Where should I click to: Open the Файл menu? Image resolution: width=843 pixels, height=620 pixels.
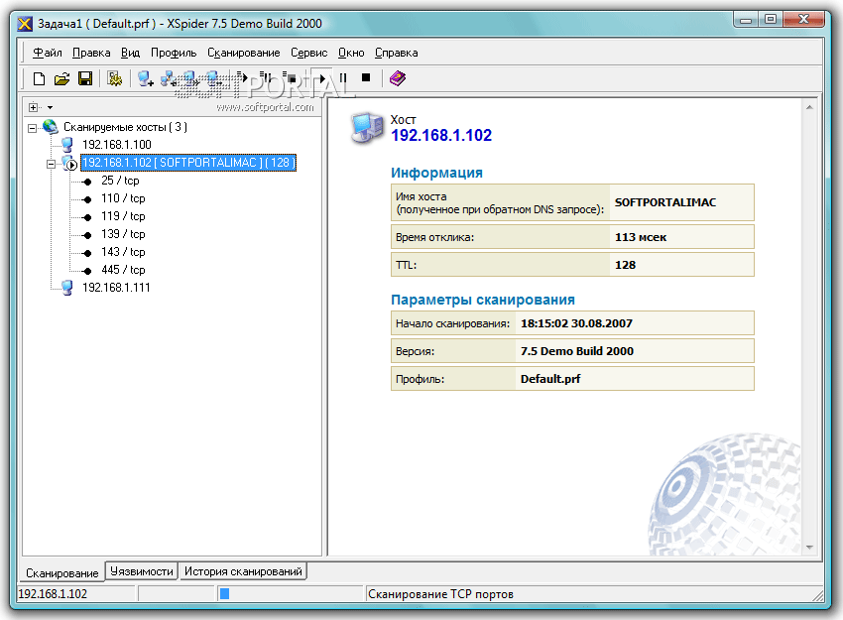point(48,53)
